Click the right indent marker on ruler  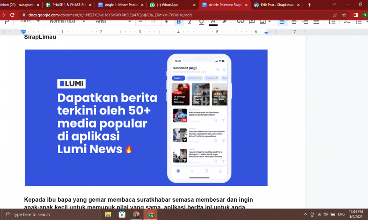(x=266, y=33)
